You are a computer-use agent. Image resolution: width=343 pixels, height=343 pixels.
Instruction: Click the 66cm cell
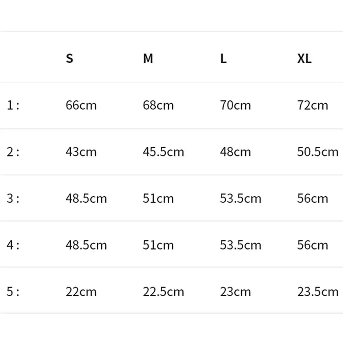(x=81, y=105)
